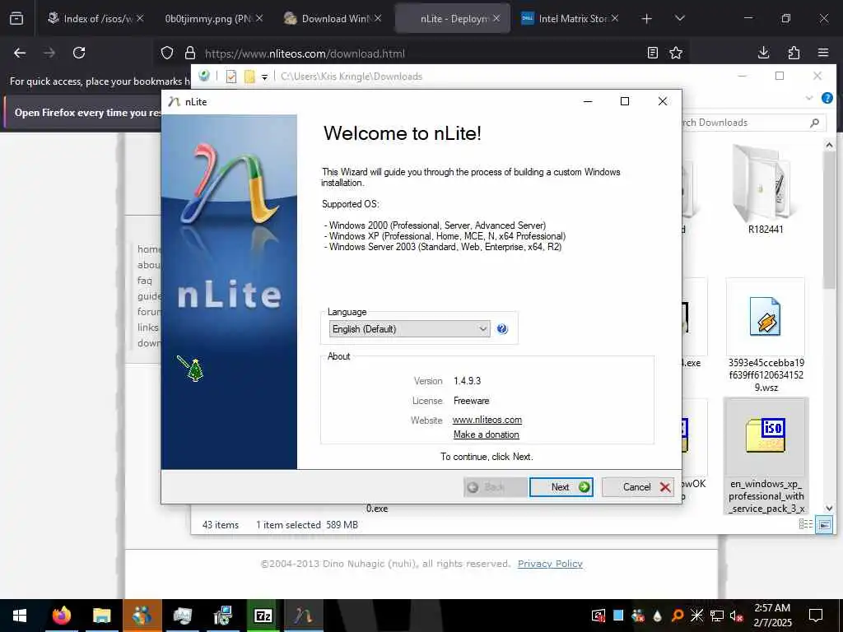
Task: Switch to the Intel Matrix Stor browser tab
Action: [x=570, y=18]
